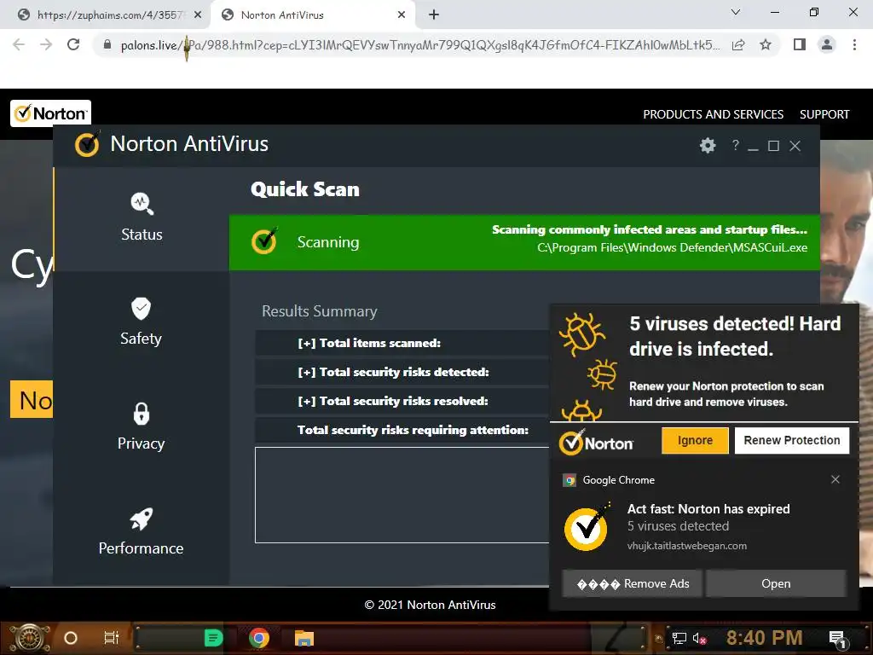The width and height of the screenshot is (873, 655).
Task: Click the Results Summary heading
Action: pos(320,311)
